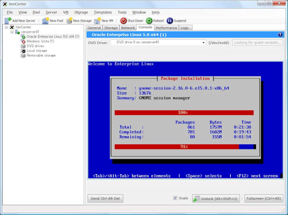Click the XenCenter root node icon

[12, 27]
